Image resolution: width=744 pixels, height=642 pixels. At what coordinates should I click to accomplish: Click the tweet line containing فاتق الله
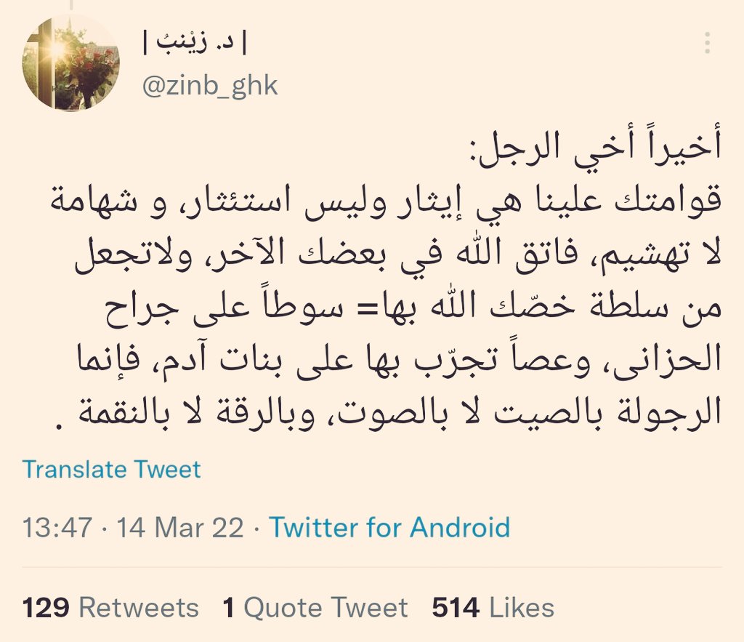click(398, 255)
